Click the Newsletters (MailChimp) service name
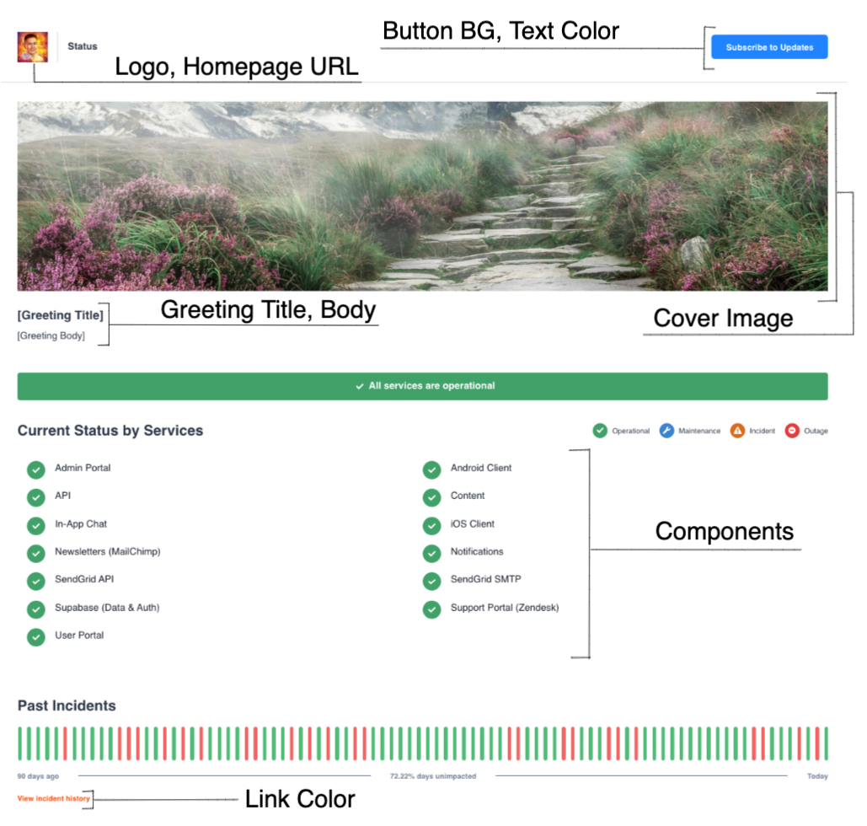 point(108,551)
